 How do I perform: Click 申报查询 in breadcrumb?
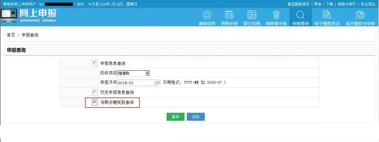coord(30,35)
